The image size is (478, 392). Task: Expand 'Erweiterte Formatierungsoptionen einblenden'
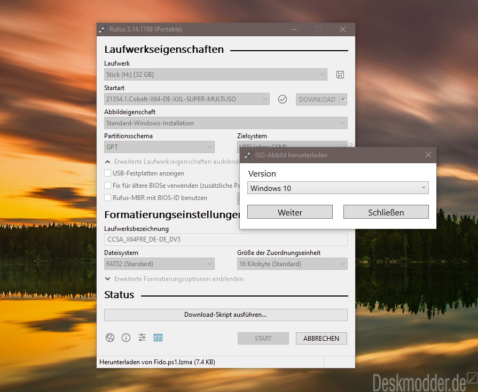click(174, 279)
